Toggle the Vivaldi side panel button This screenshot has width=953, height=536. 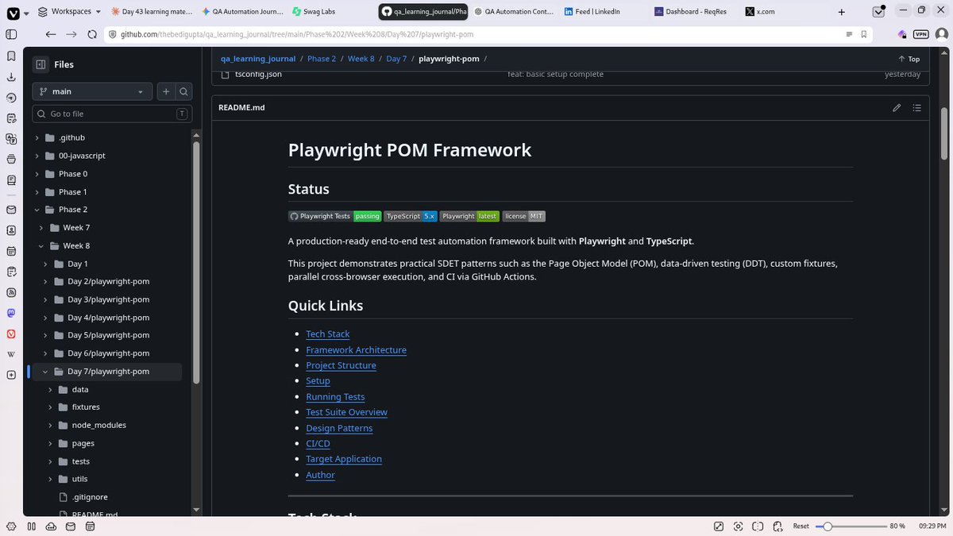click(x=11, y=34)
